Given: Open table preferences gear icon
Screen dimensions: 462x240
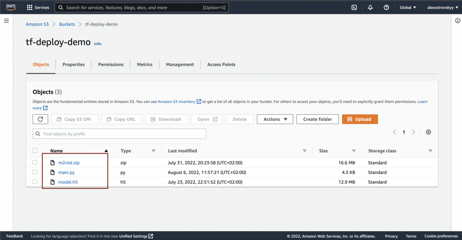Looking at the screenshot, I should pos(428,132).
